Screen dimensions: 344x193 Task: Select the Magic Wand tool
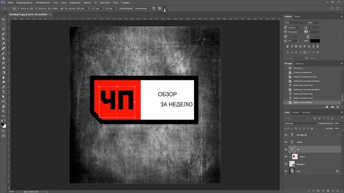(3, 34)
